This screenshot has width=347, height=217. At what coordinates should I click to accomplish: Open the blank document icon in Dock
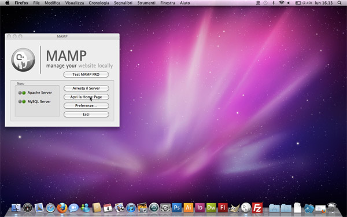click(297, 208)
